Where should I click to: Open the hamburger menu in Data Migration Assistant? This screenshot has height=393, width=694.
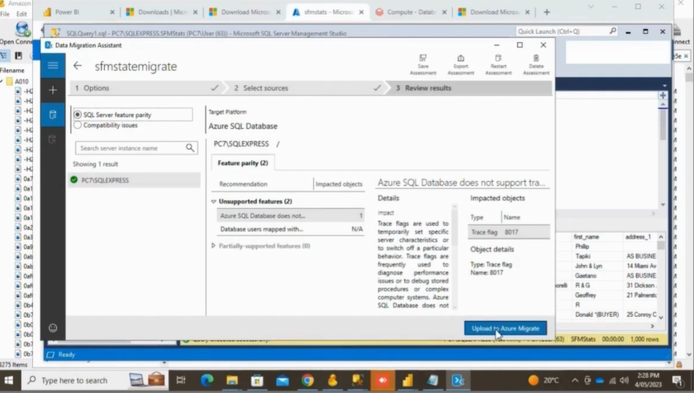53,66
